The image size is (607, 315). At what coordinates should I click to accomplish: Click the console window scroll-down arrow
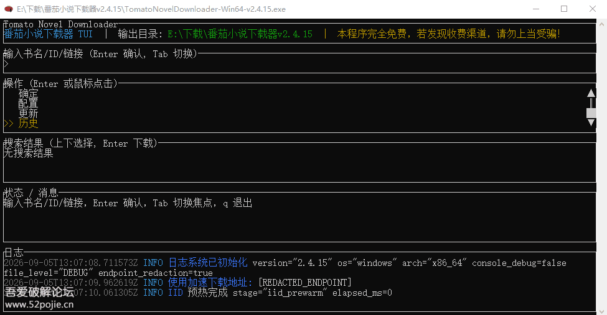pos(601,311)
